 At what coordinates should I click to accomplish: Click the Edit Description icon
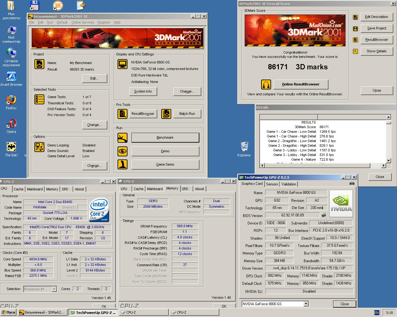355,17
